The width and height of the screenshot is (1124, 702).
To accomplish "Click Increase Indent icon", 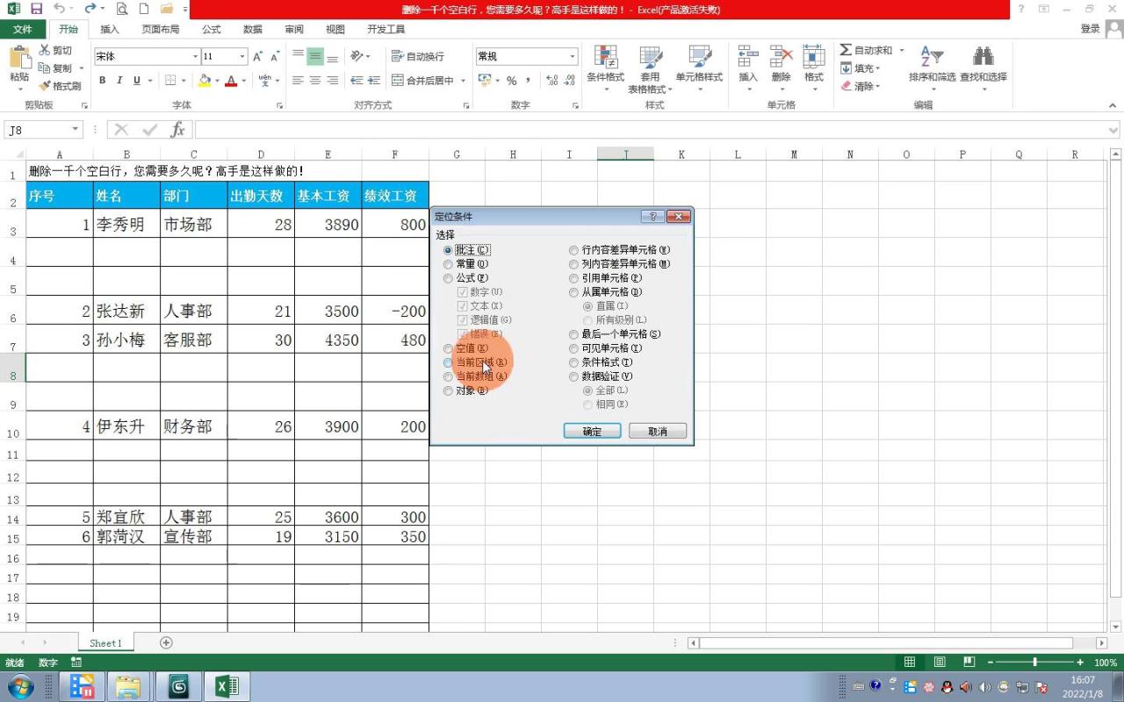I will [374, 80].
